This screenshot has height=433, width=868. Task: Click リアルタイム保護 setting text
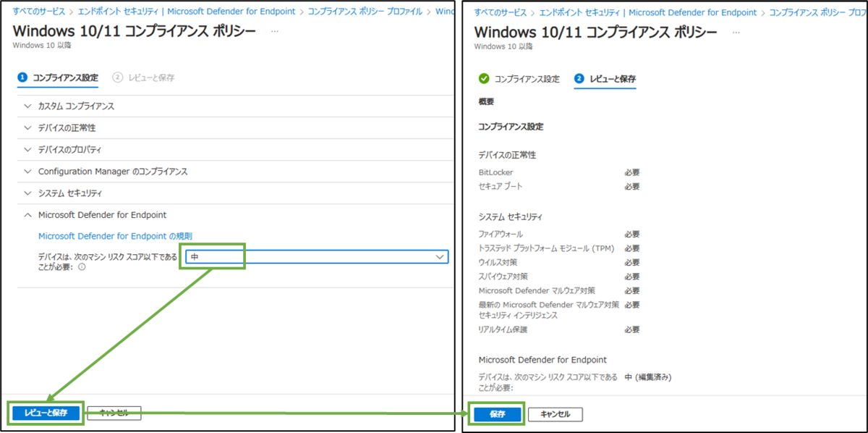point(503,329)
